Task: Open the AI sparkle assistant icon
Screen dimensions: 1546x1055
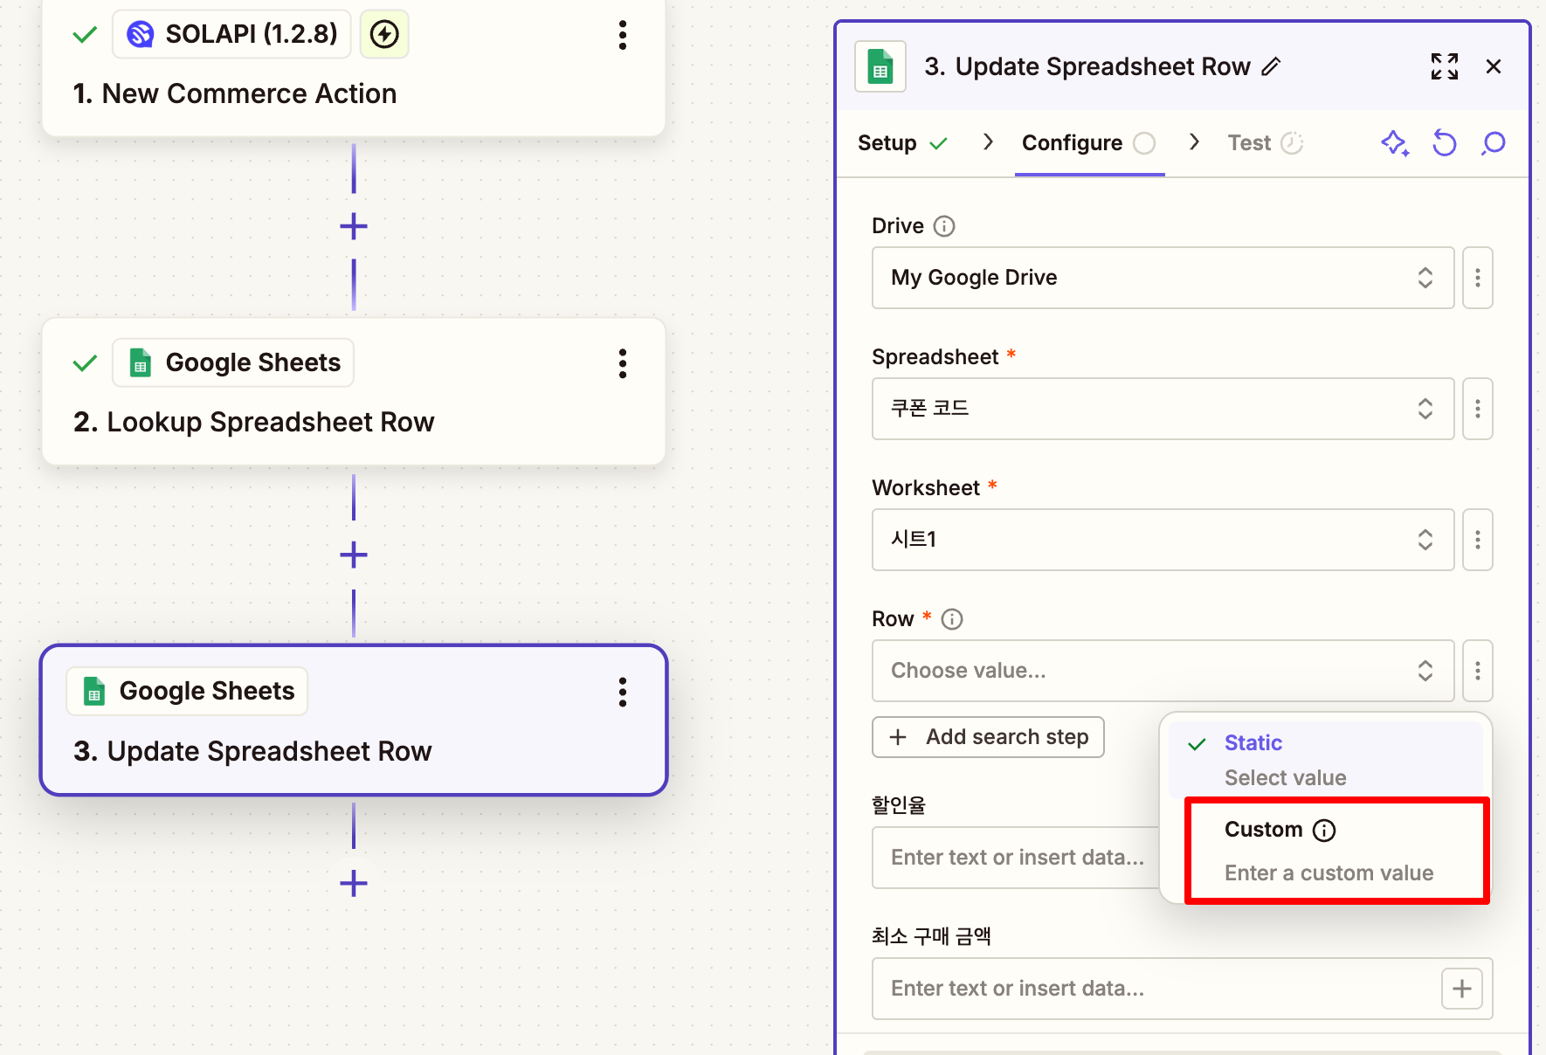Action: [1395, 142]
